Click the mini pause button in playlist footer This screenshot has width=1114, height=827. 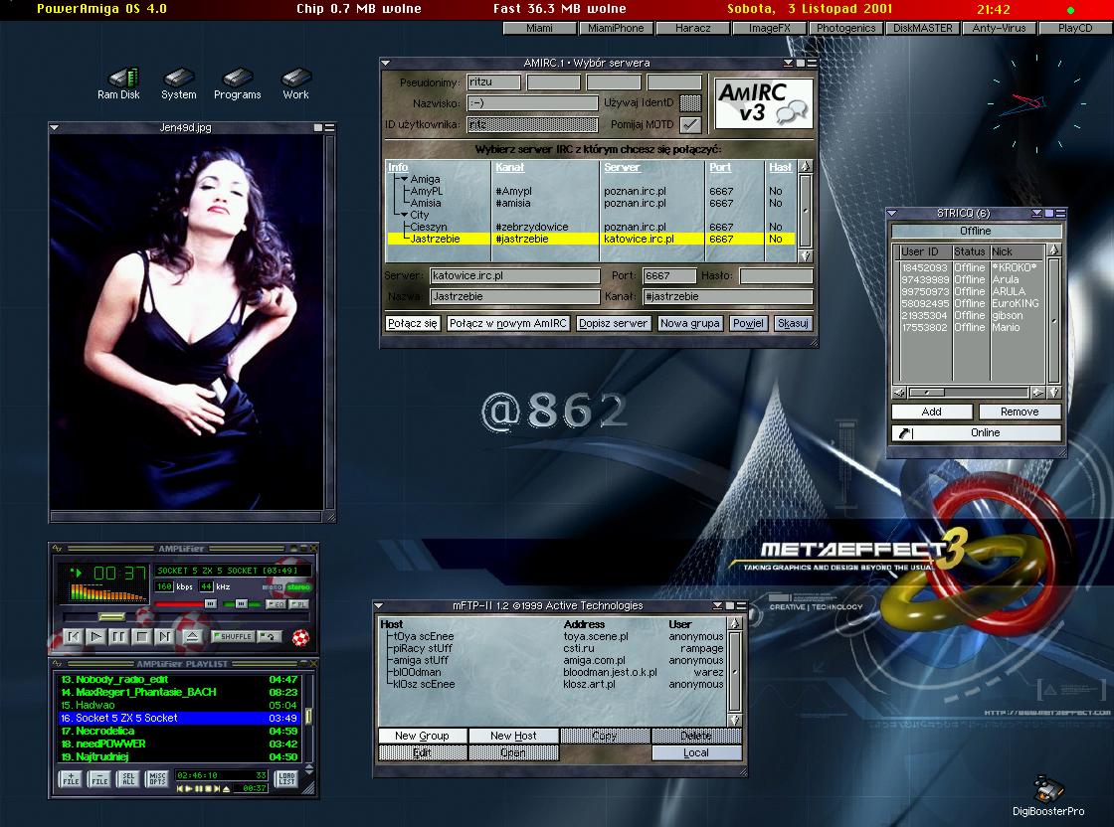coord(199,788)
